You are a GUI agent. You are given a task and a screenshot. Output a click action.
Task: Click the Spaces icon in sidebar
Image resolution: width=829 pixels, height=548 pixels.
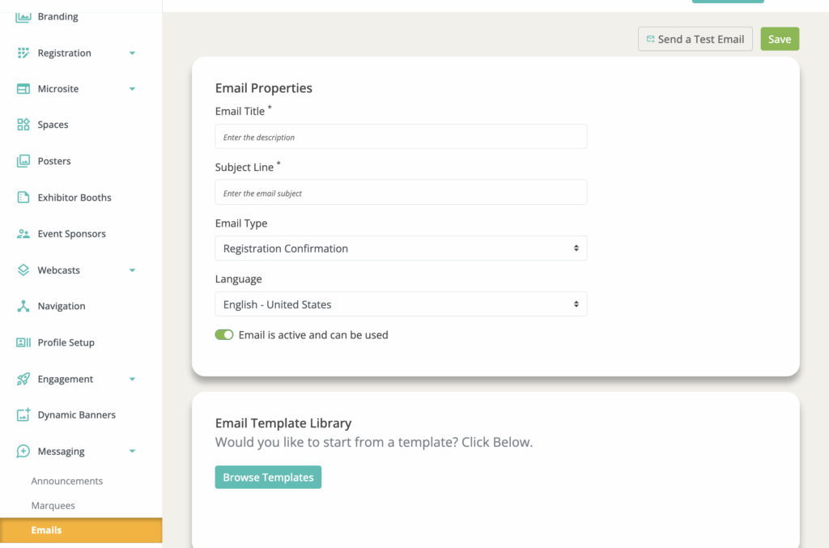[x=23, y=125]
